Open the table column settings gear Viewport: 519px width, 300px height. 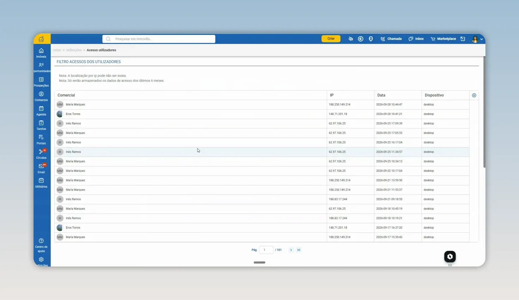point(474,95)
